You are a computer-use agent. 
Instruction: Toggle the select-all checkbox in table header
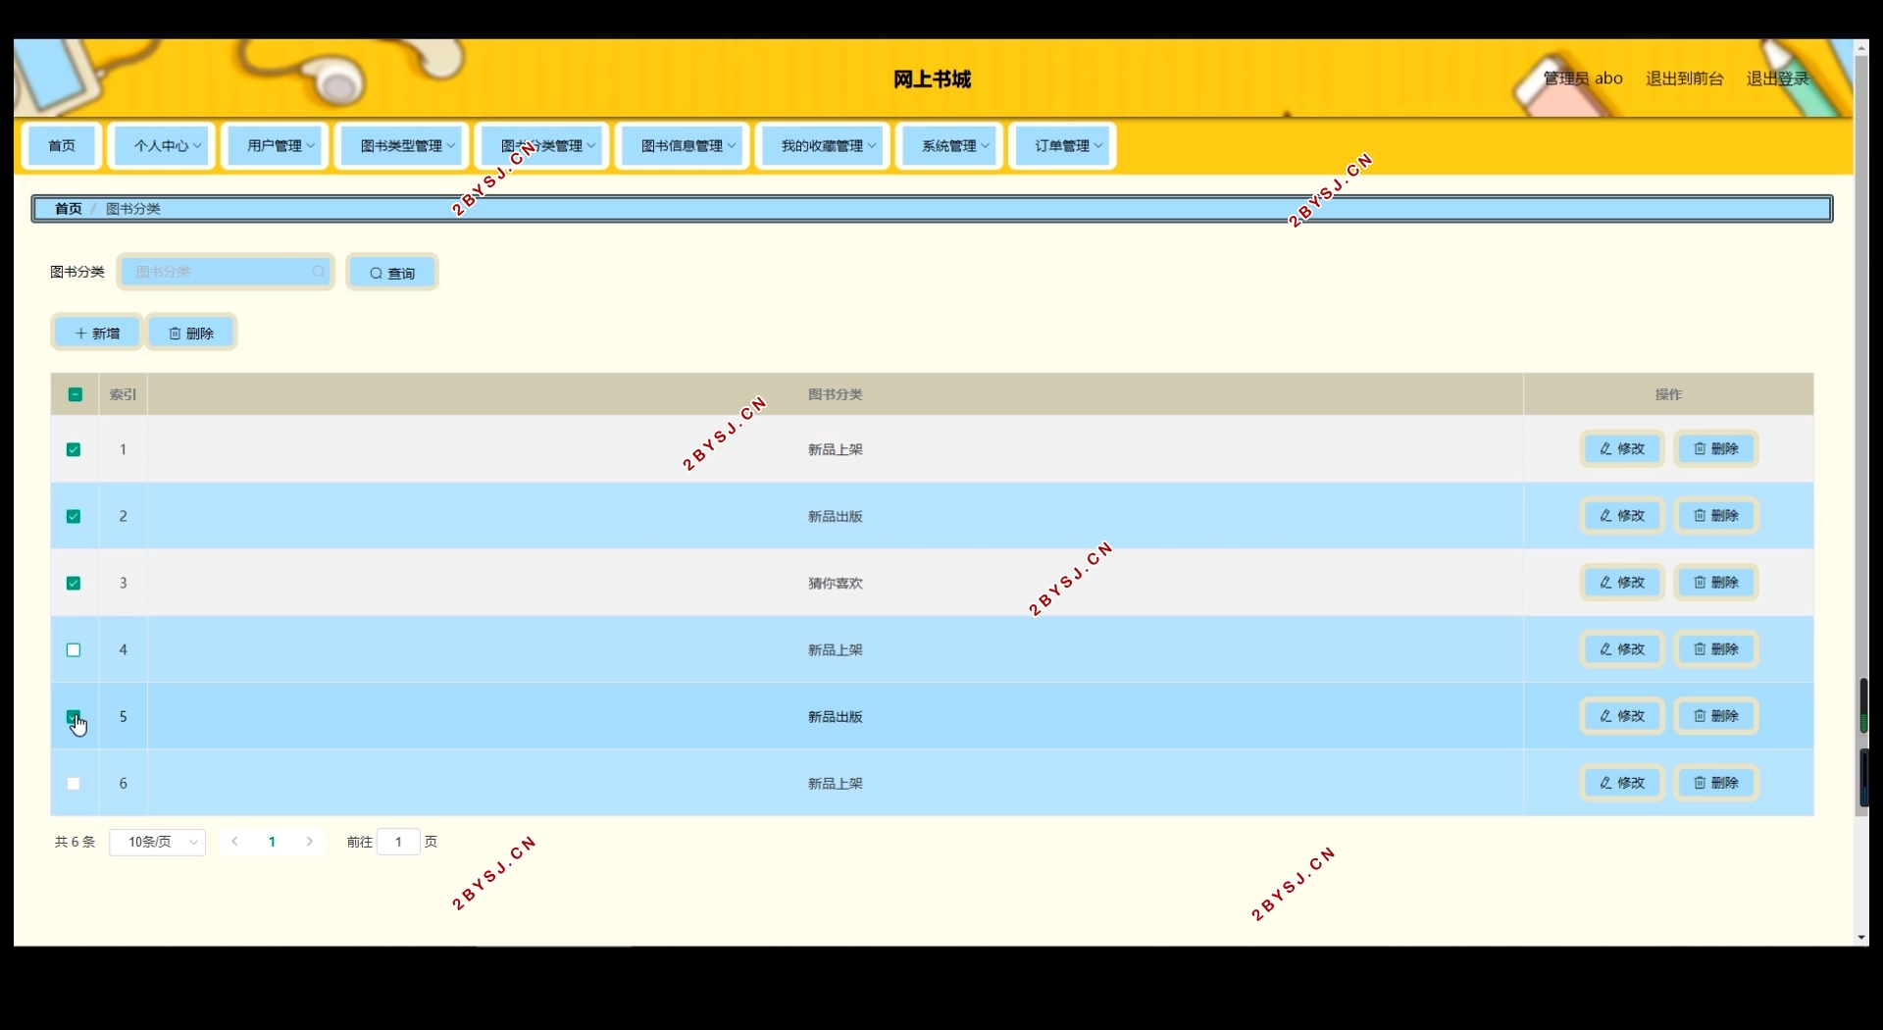(x=75, y=394)
